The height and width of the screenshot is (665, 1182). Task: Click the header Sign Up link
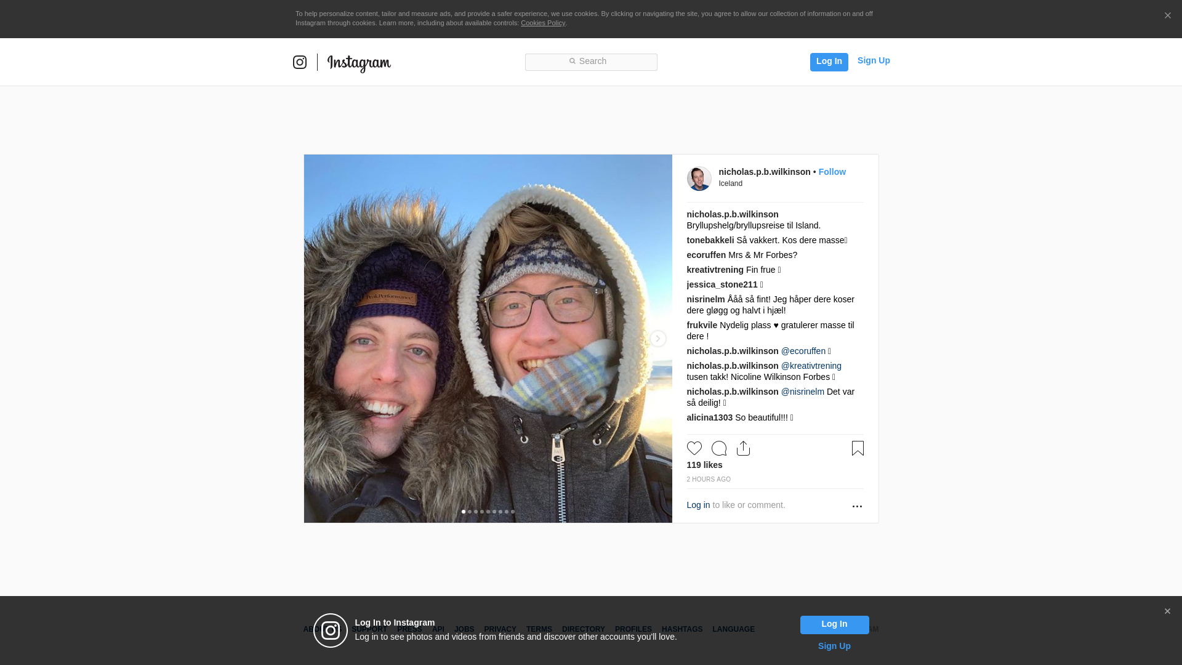[874, 60]
